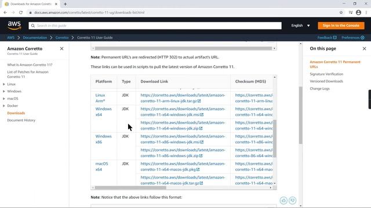
Task: Click the upper table horizontal scrollbar
Action: [183, 49]
